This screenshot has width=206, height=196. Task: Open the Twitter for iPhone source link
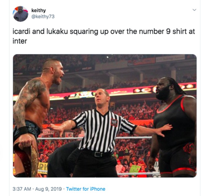[x=86, y=189]
